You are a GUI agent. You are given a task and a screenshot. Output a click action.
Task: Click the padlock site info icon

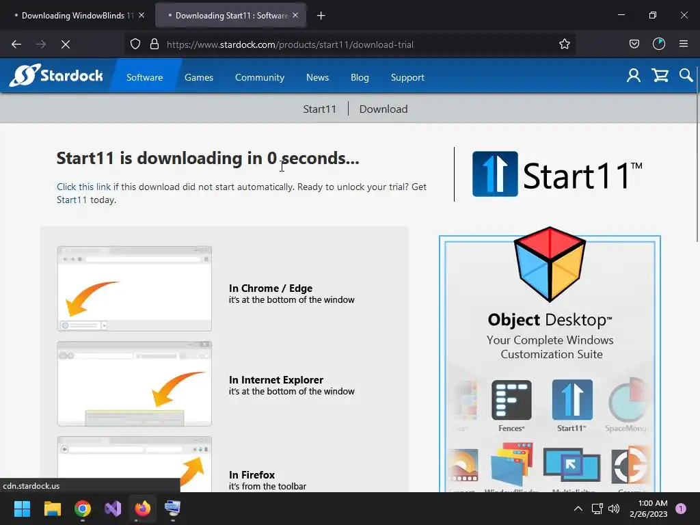pos(154,44)
